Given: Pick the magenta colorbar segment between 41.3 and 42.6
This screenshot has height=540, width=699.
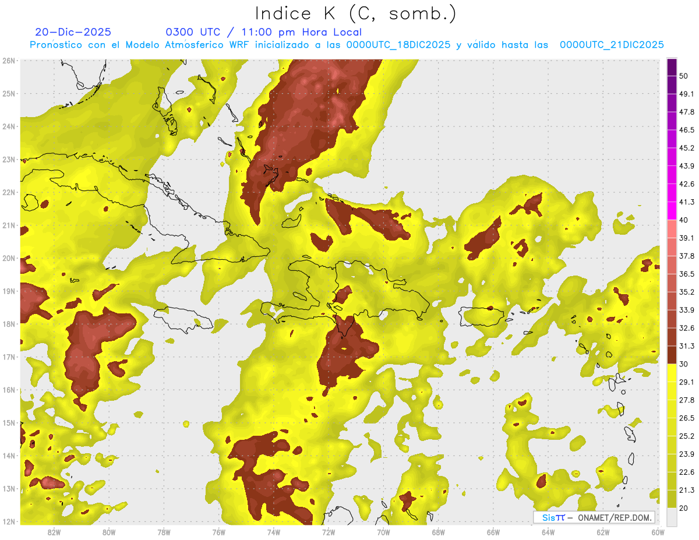Looking at the screenshot, I should click(x=672, y=193).
